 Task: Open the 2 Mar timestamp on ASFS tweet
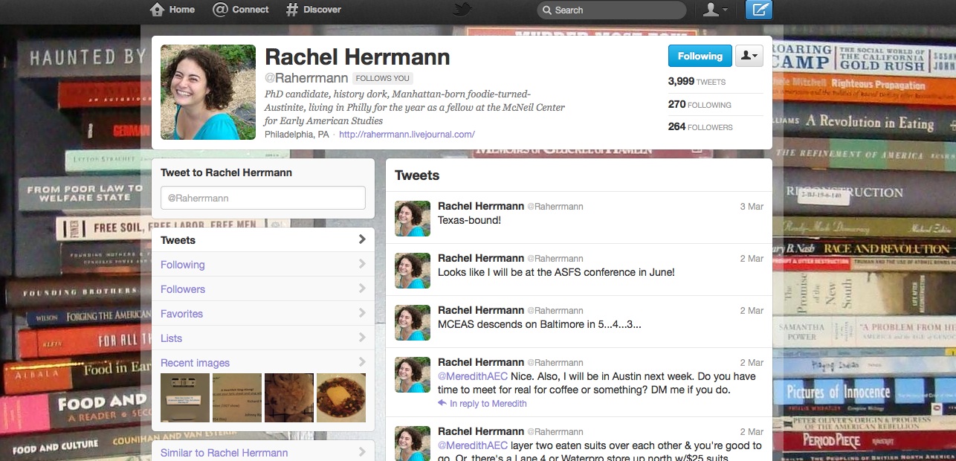(x=752, y=259)
